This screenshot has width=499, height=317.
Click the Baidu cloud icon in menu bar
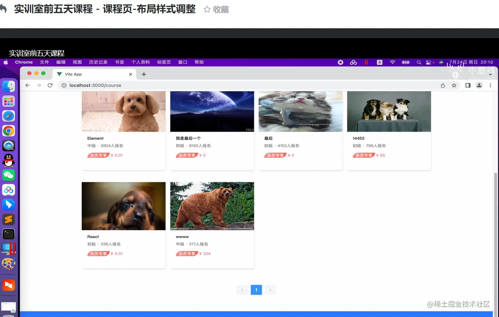pos(353,62)
